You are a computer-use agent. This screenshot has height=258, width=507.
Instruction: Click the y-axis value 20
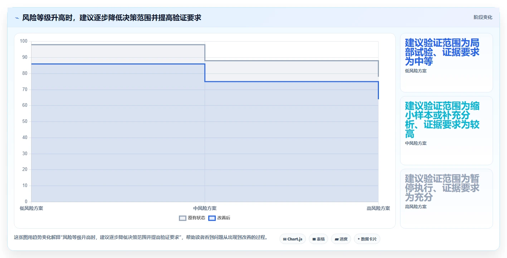(x=25, y=169)
